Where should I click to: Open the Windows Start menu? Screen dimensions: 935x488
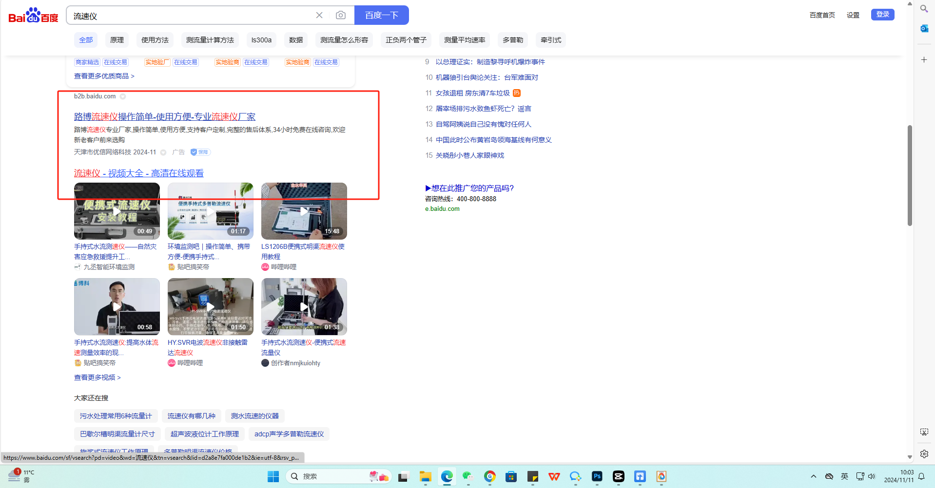(273, 476)
